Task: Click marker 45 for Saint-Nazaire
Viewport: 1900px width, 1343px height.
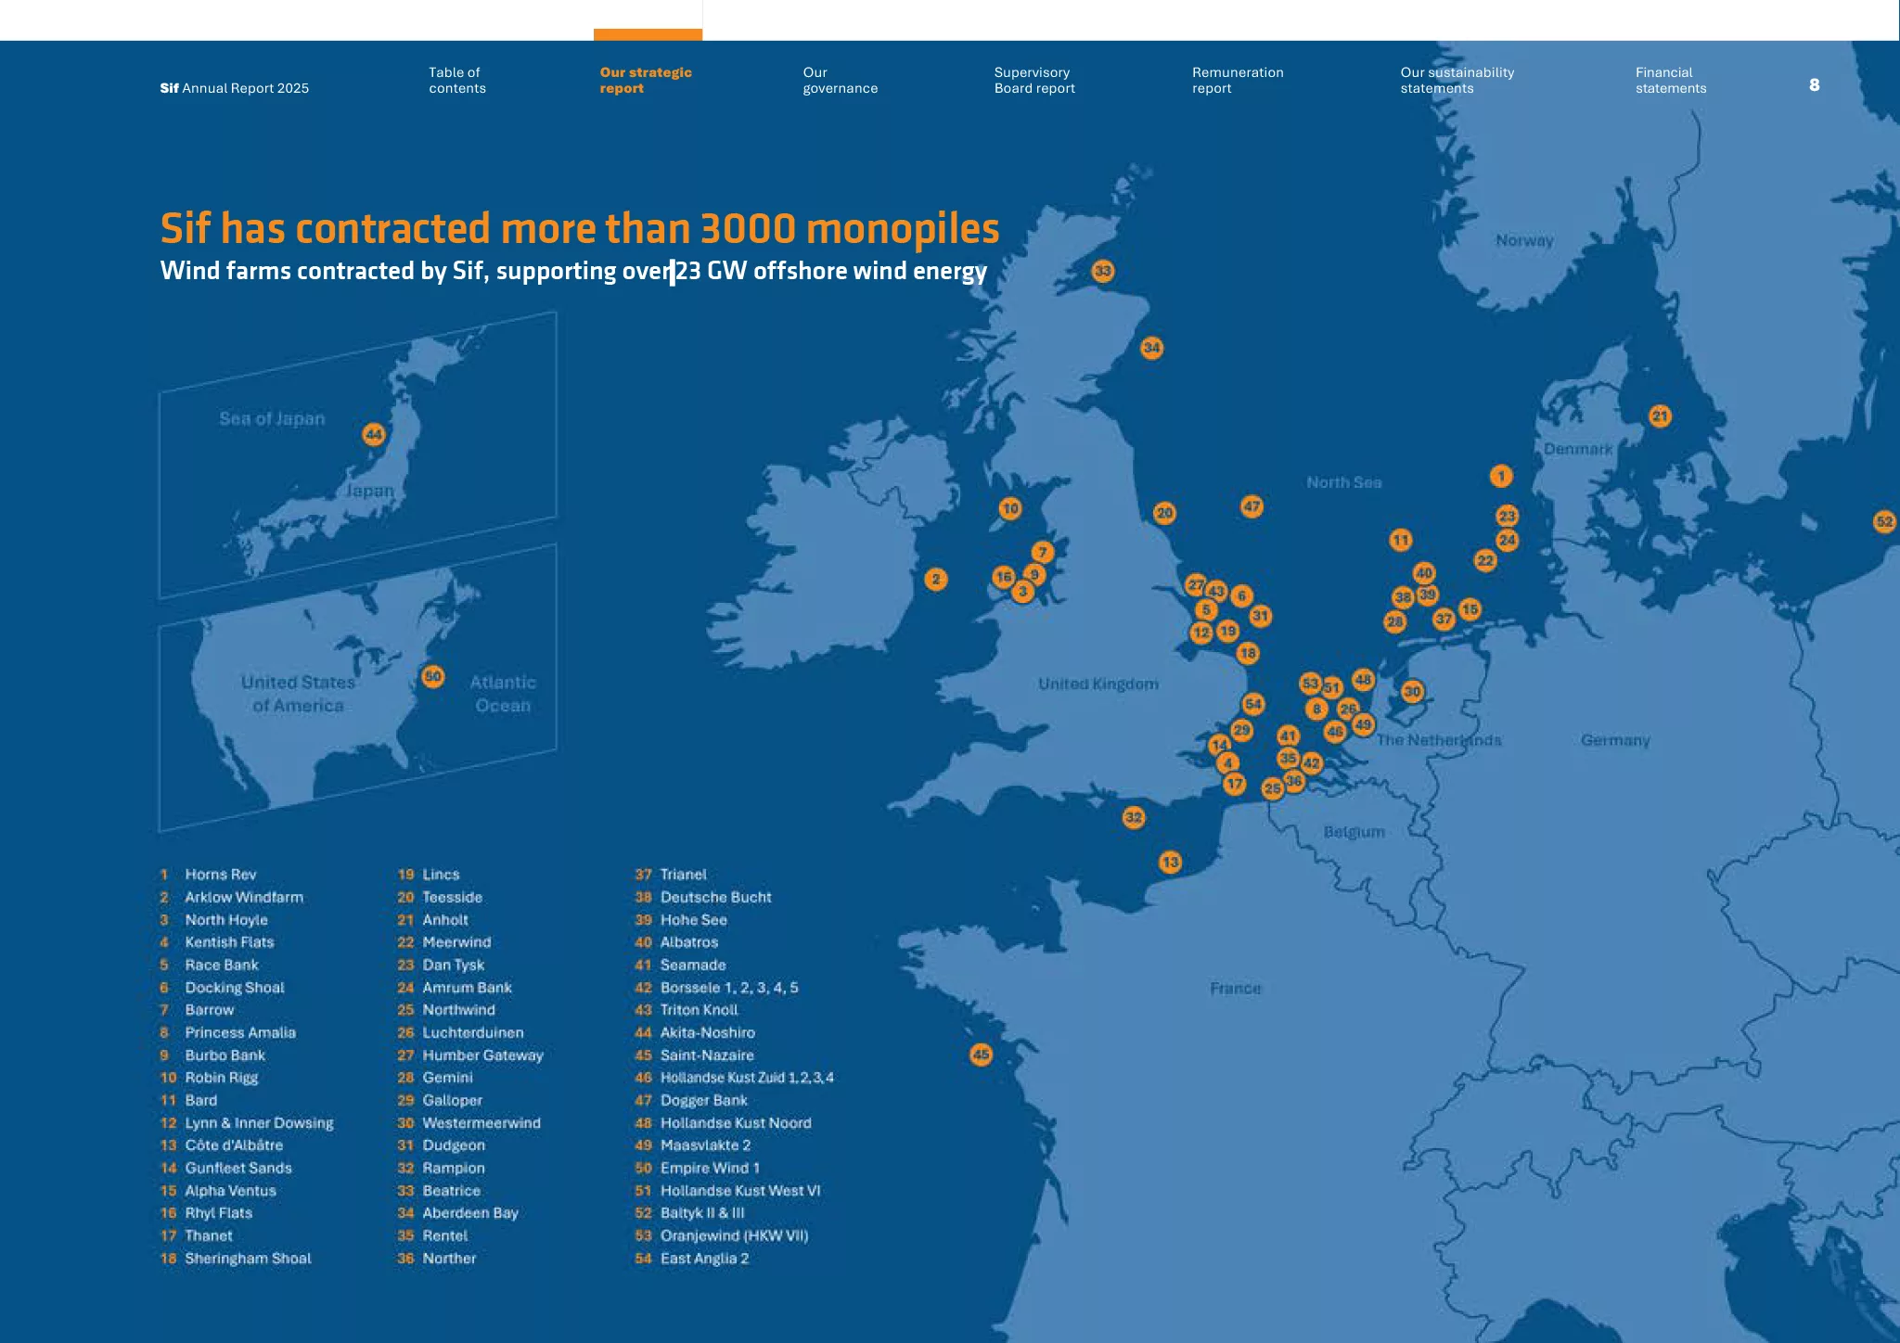Action: pyautogui.click(x=981, y=1055)
